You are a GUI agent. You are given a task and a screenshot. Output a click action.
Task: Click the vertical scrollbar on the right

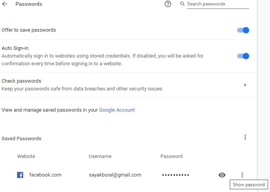point(263,97)
